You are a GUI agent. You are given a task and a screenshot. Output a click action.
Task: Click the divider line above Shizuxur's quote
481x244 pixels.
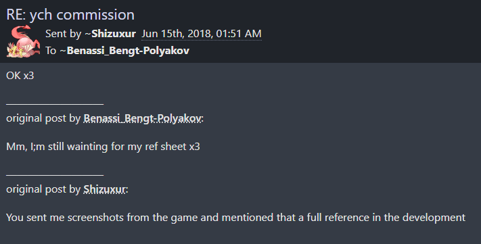(x=55, y=175)
